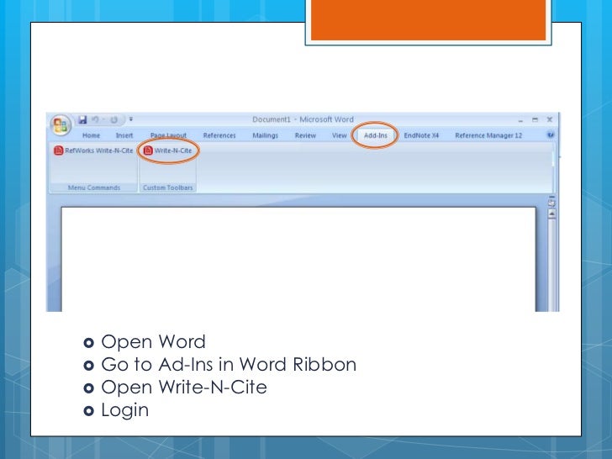
Task: Close the Microsoft Word window
Action: tap(550, 119)
